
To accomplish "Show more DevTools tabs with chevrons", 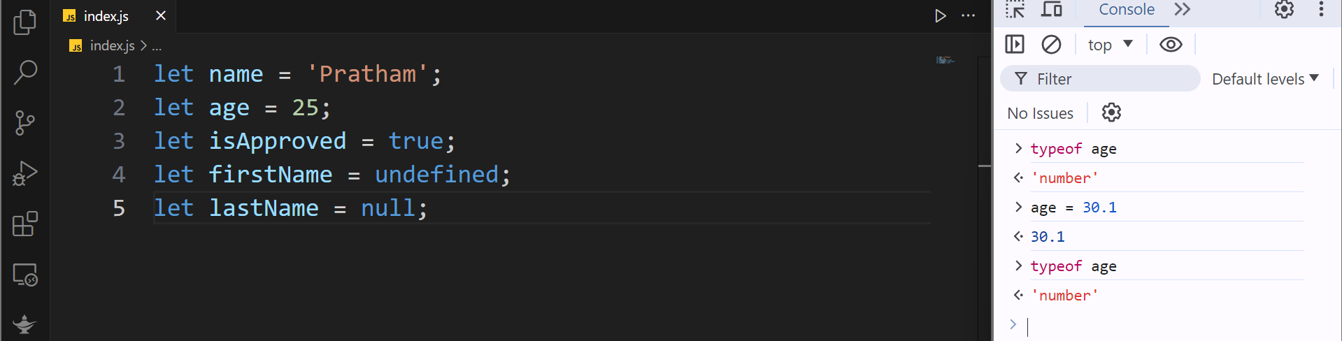I will click(x=1182, y=9).
